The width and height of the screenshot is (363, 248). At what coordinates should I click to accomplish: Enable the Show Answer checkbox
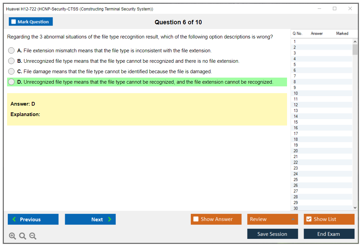[196, 219]
